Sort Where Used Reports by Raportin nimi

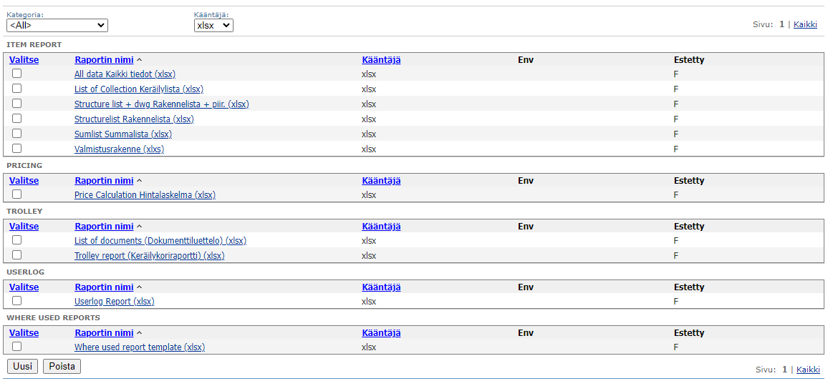(x=104, y=333)
